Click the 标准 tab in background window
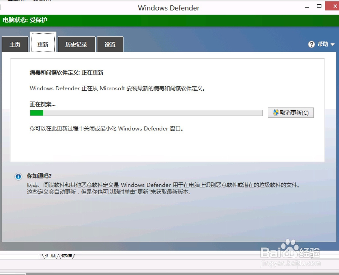 [x=66, y=256]
